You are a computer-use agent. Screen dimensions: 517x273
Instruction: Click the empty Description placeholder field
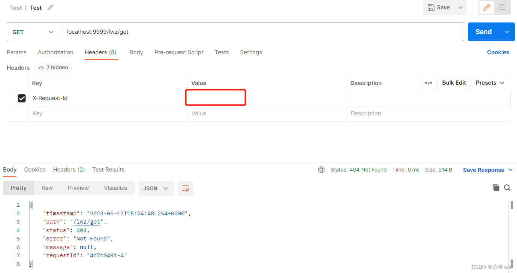pyautogui.click(x=428, y=113)
